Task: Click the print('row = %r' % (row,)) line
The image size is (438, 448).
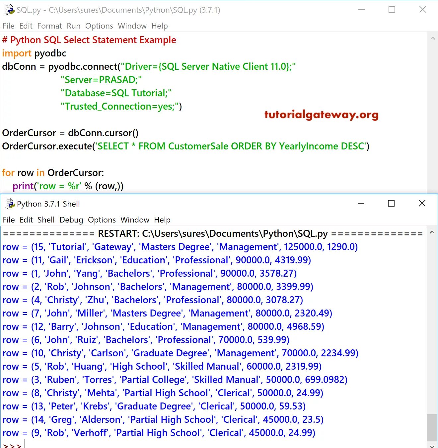Action: click(68, 186)
